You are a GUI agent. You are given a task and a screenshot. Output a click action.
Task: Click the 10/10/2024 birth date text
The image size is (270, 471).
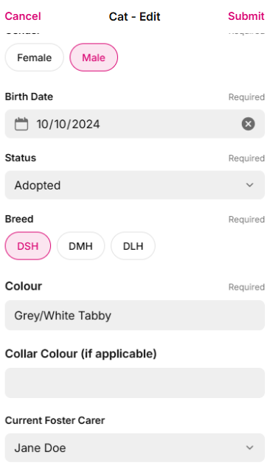tap(69, 124)
